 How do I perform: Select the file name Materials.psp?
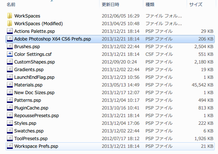(28, 85)
